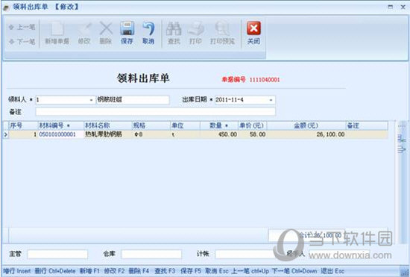Click the unit cell t

[x=186, y=134]
